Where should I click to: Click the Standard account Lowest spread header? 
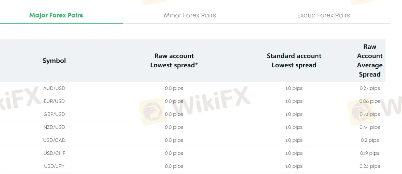click(x=294, y=61)
